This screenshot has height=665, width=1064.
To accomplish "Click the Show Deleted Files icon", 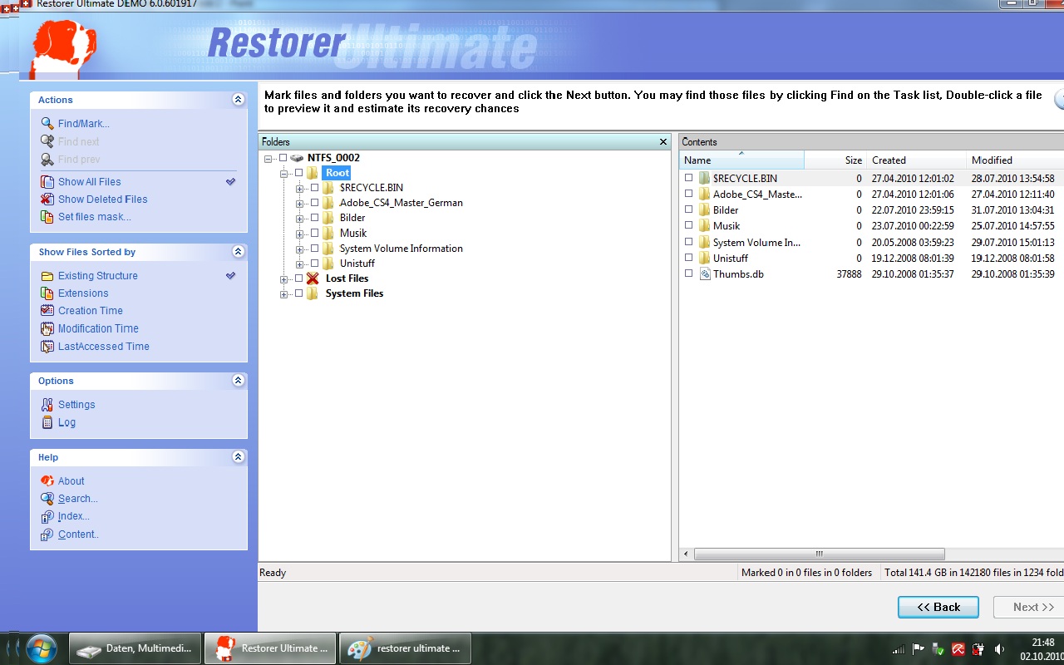I will click(x=47, y=199).
